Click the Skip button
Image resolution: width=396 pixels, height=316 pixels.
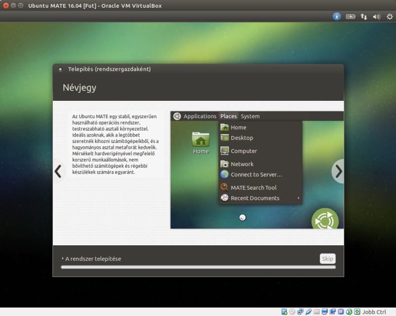coord(328,259)
